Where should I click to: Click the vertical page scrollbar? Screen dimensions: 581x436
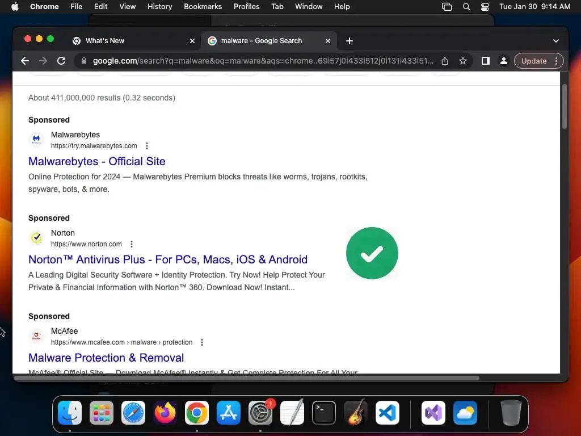tap(565, 107)
